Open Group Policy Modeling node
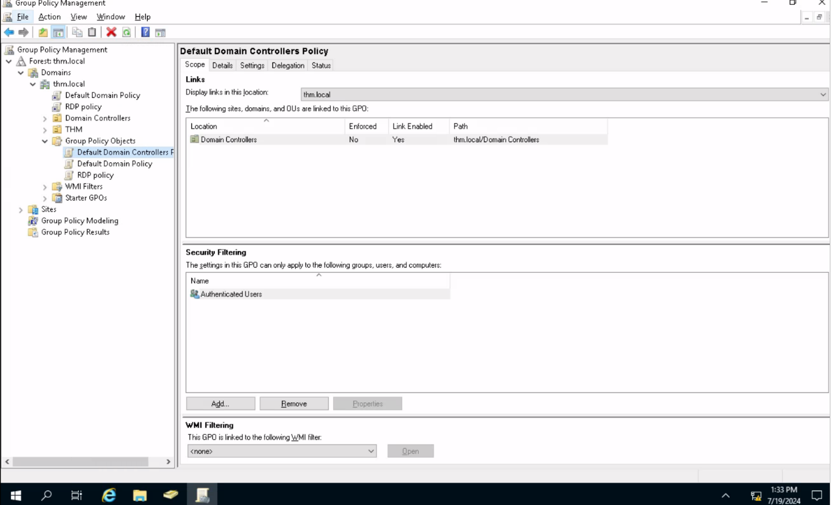 click(x=79, y=221)
